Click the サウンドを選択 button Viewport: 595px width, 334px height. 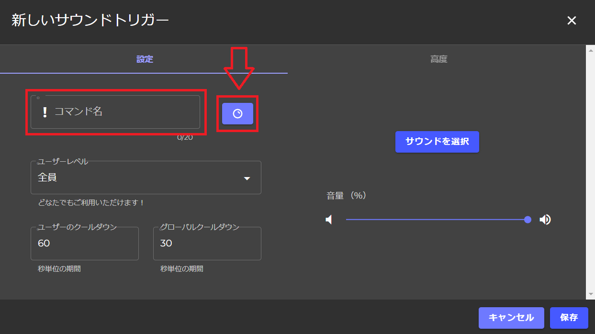pyautogui.click(x=437, y=142)
